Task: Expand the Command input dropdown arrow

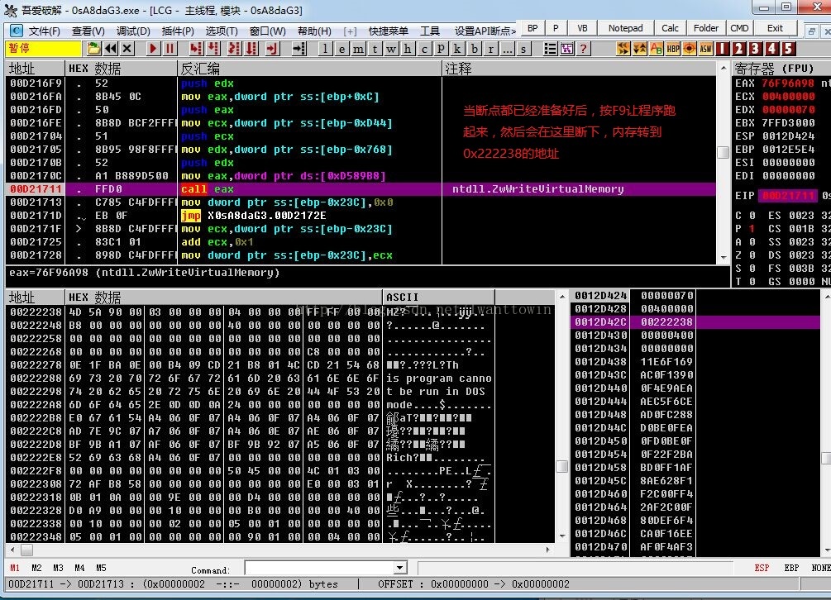Action: pyautogui.click(x=400, y=569)
